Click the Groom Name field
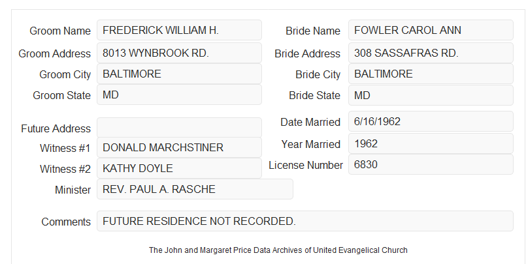 (179, 30)
